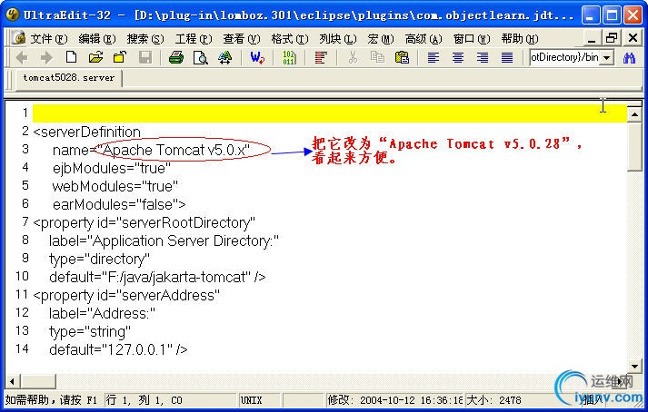Align text left via toolbar
Image resolution: width=648 pixels, height=412 pixels.
coord(434,57)
